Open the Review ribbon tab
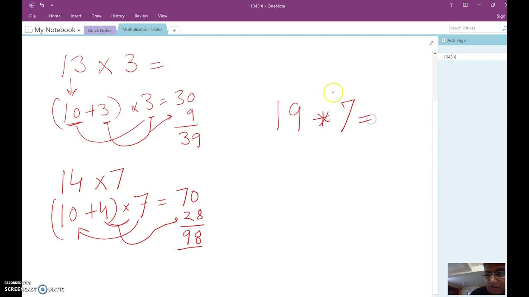The width and height of the screenshot is (529, 297). 141,16
